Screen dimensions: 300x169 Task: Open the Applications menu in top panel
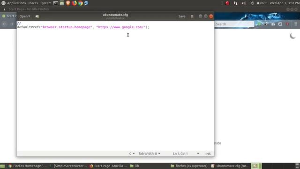point(14,3)
